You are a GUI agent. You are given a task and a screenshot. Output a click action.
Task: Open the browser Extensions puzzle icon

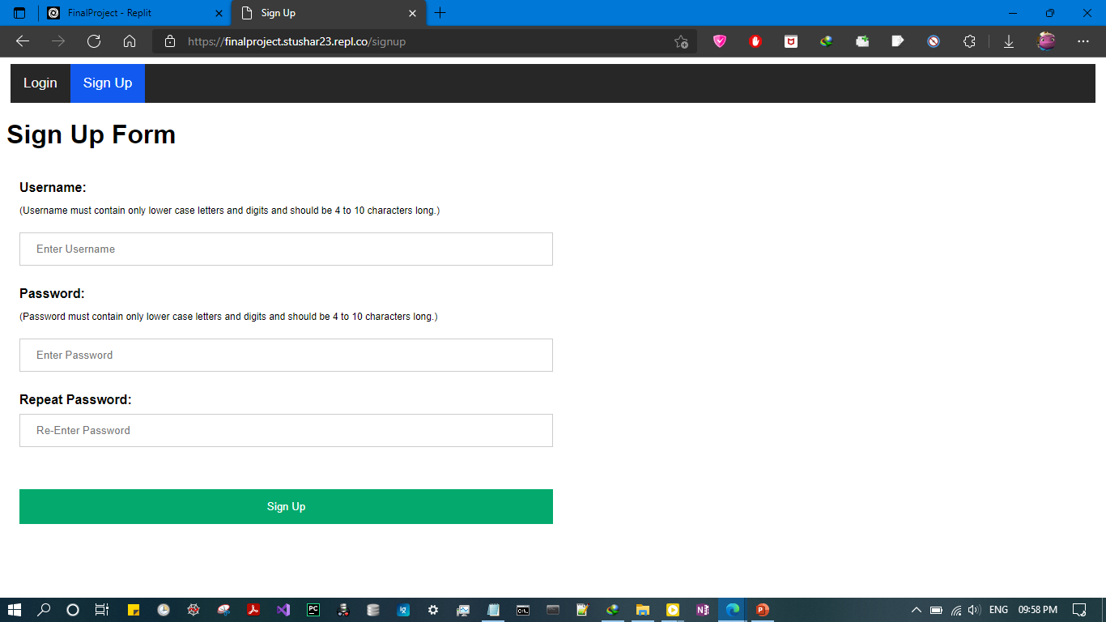point(969,41)
